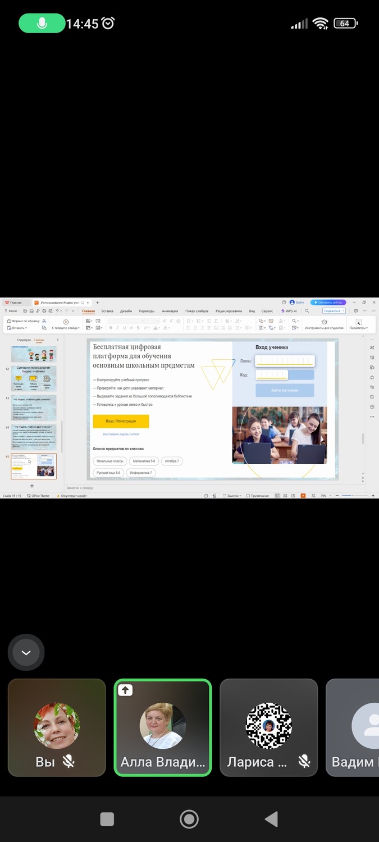Select slide 14 thumbnail

[x=34, y=438]
